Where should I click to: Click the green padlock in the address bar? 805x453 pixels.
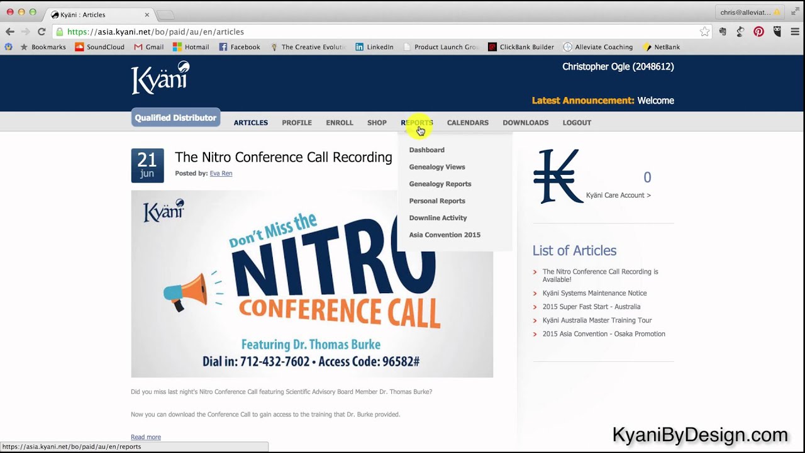[x=59, y=31]
